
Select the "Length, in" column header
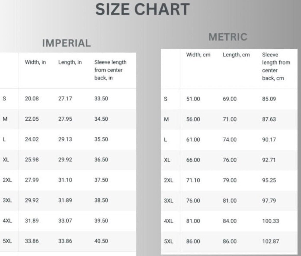70,62
